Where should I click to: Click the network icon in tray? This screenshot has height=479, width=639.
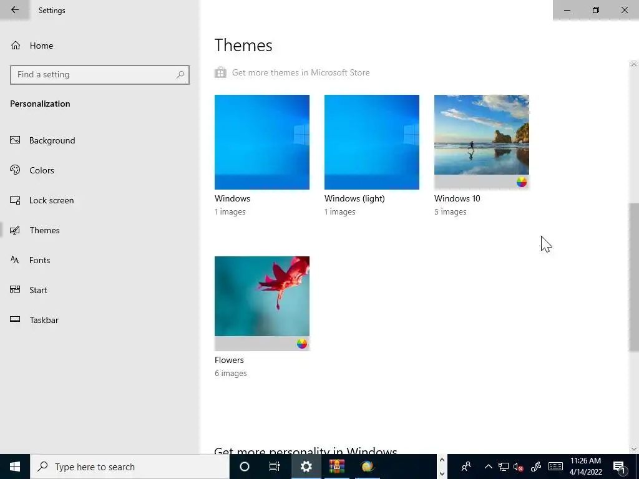coord(504,467)
